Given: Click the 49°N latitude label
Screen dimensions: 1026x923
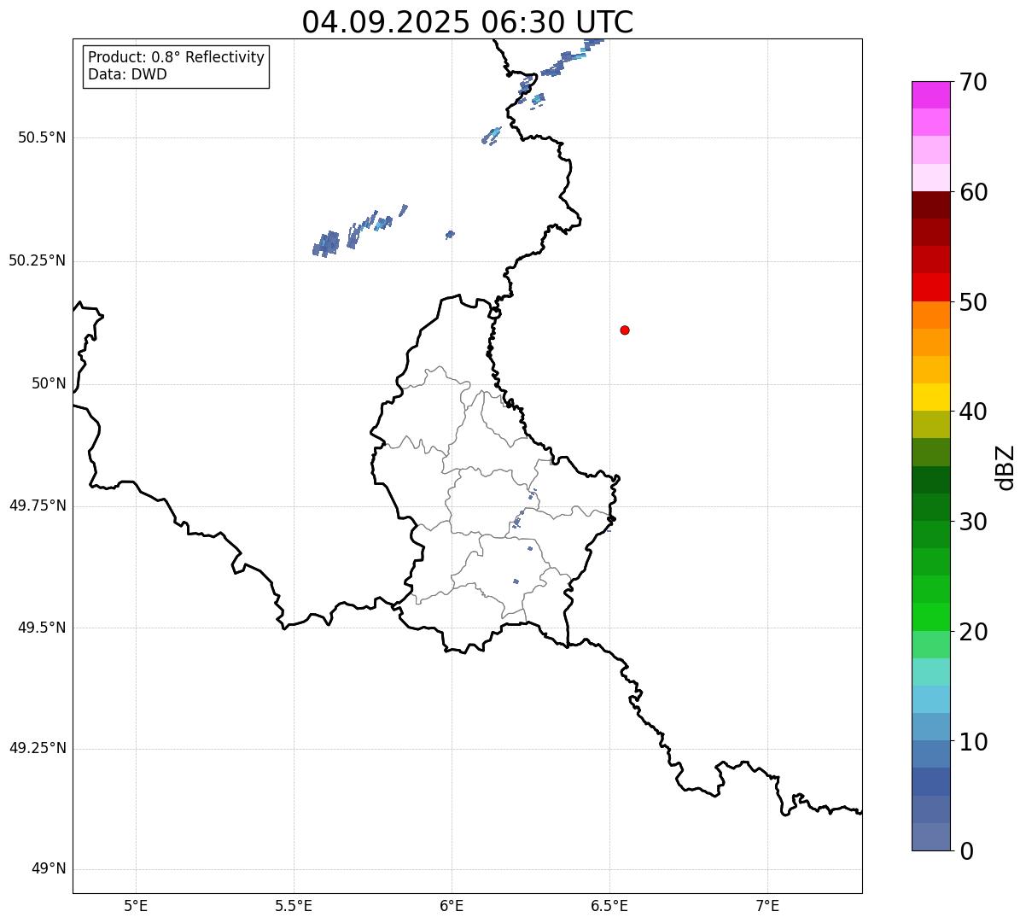Looking at the screenshot, I should pos(49,869).
